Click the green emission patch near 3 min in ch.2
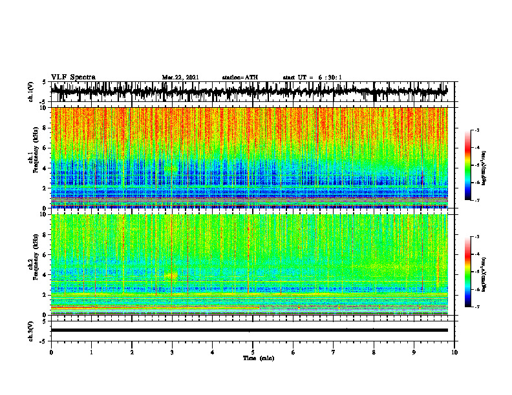This screenshot has width=512, height=395. pos(171,276)
